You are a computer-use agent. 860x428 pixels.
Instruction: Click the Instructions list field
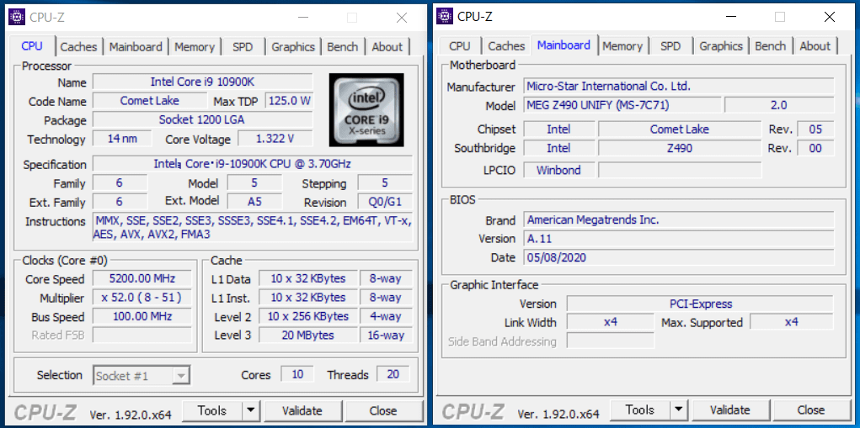tap(253, 227)
